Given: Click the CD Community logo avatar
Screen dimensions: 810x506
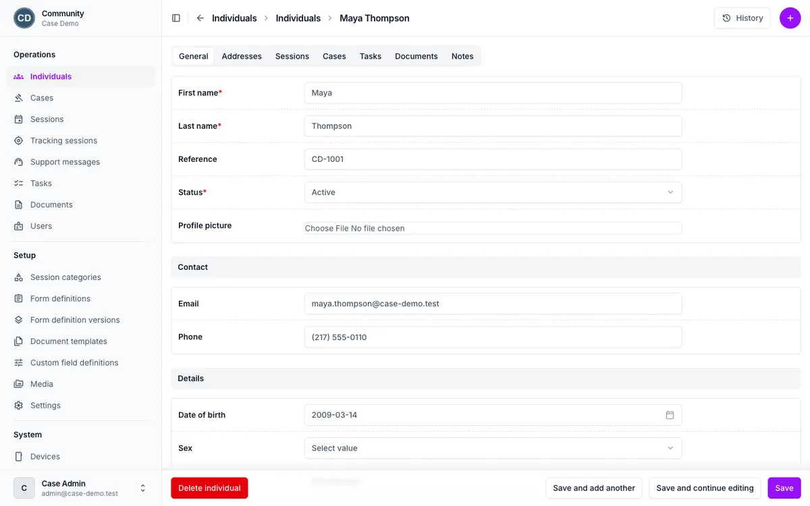Looking at the screenshot, I should click(24, 18).
